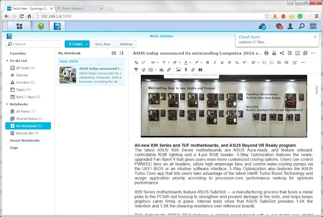
Task: Open note in new window icon
Action: pos(305,53)
